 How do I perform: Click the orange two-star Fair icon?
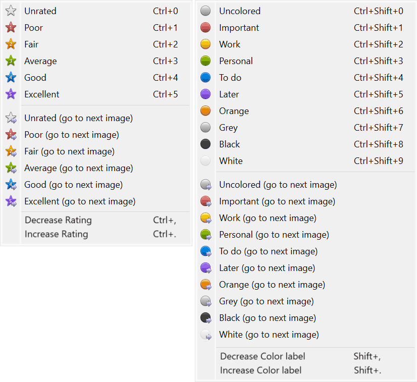coord(11,44)
